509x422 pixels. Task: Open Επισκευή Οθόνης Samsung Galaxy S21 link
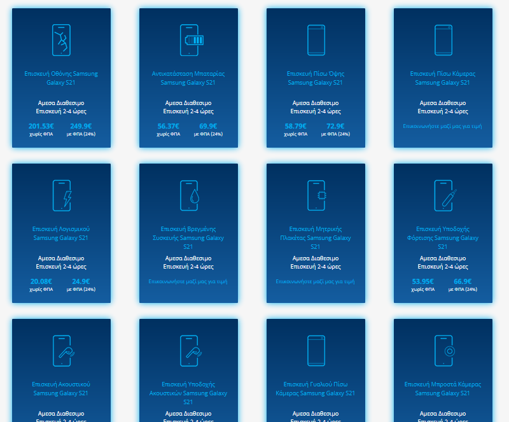click(x=61, y=78)
